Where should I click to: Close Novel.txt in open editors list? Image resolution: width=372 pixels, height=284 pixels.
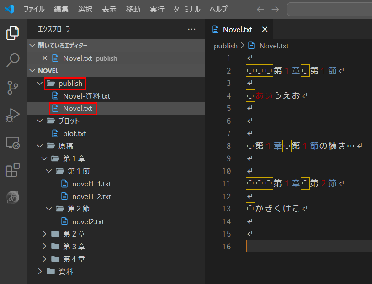point(45,58)
